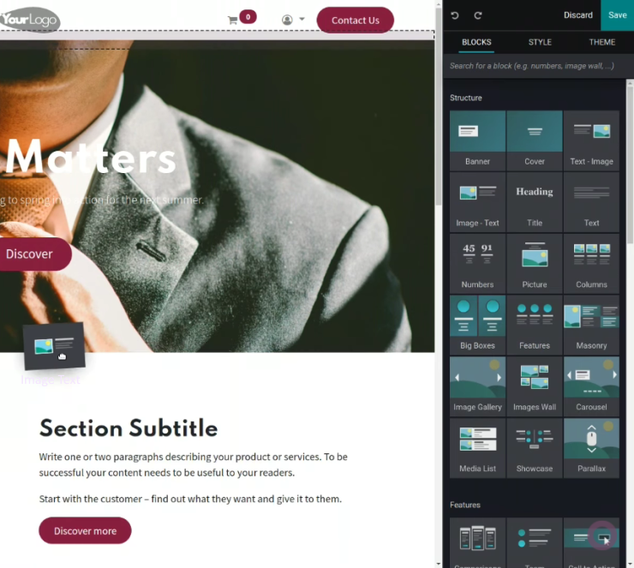Click the 'Write one or two paragraphs' text
This screenshot has height=568, width=634.
[194, 464]
